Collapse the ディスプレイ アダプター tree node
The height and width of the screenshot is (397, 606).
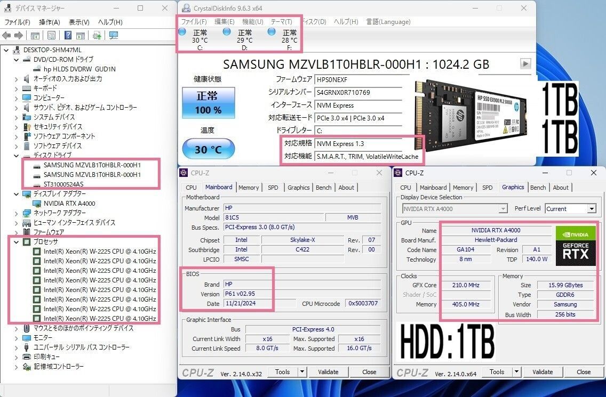tap(16, 194)
